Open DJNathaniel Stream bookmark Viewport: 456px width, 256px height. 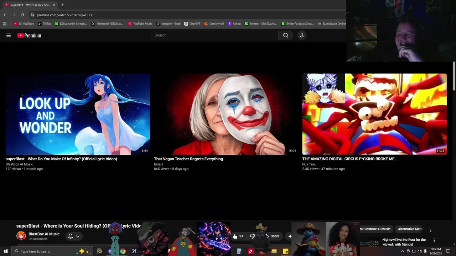[x=71, y=24]
